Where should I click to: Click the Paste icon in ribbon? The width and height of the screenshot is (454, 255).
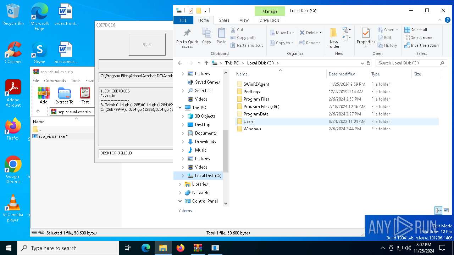[x=221, y=36]
